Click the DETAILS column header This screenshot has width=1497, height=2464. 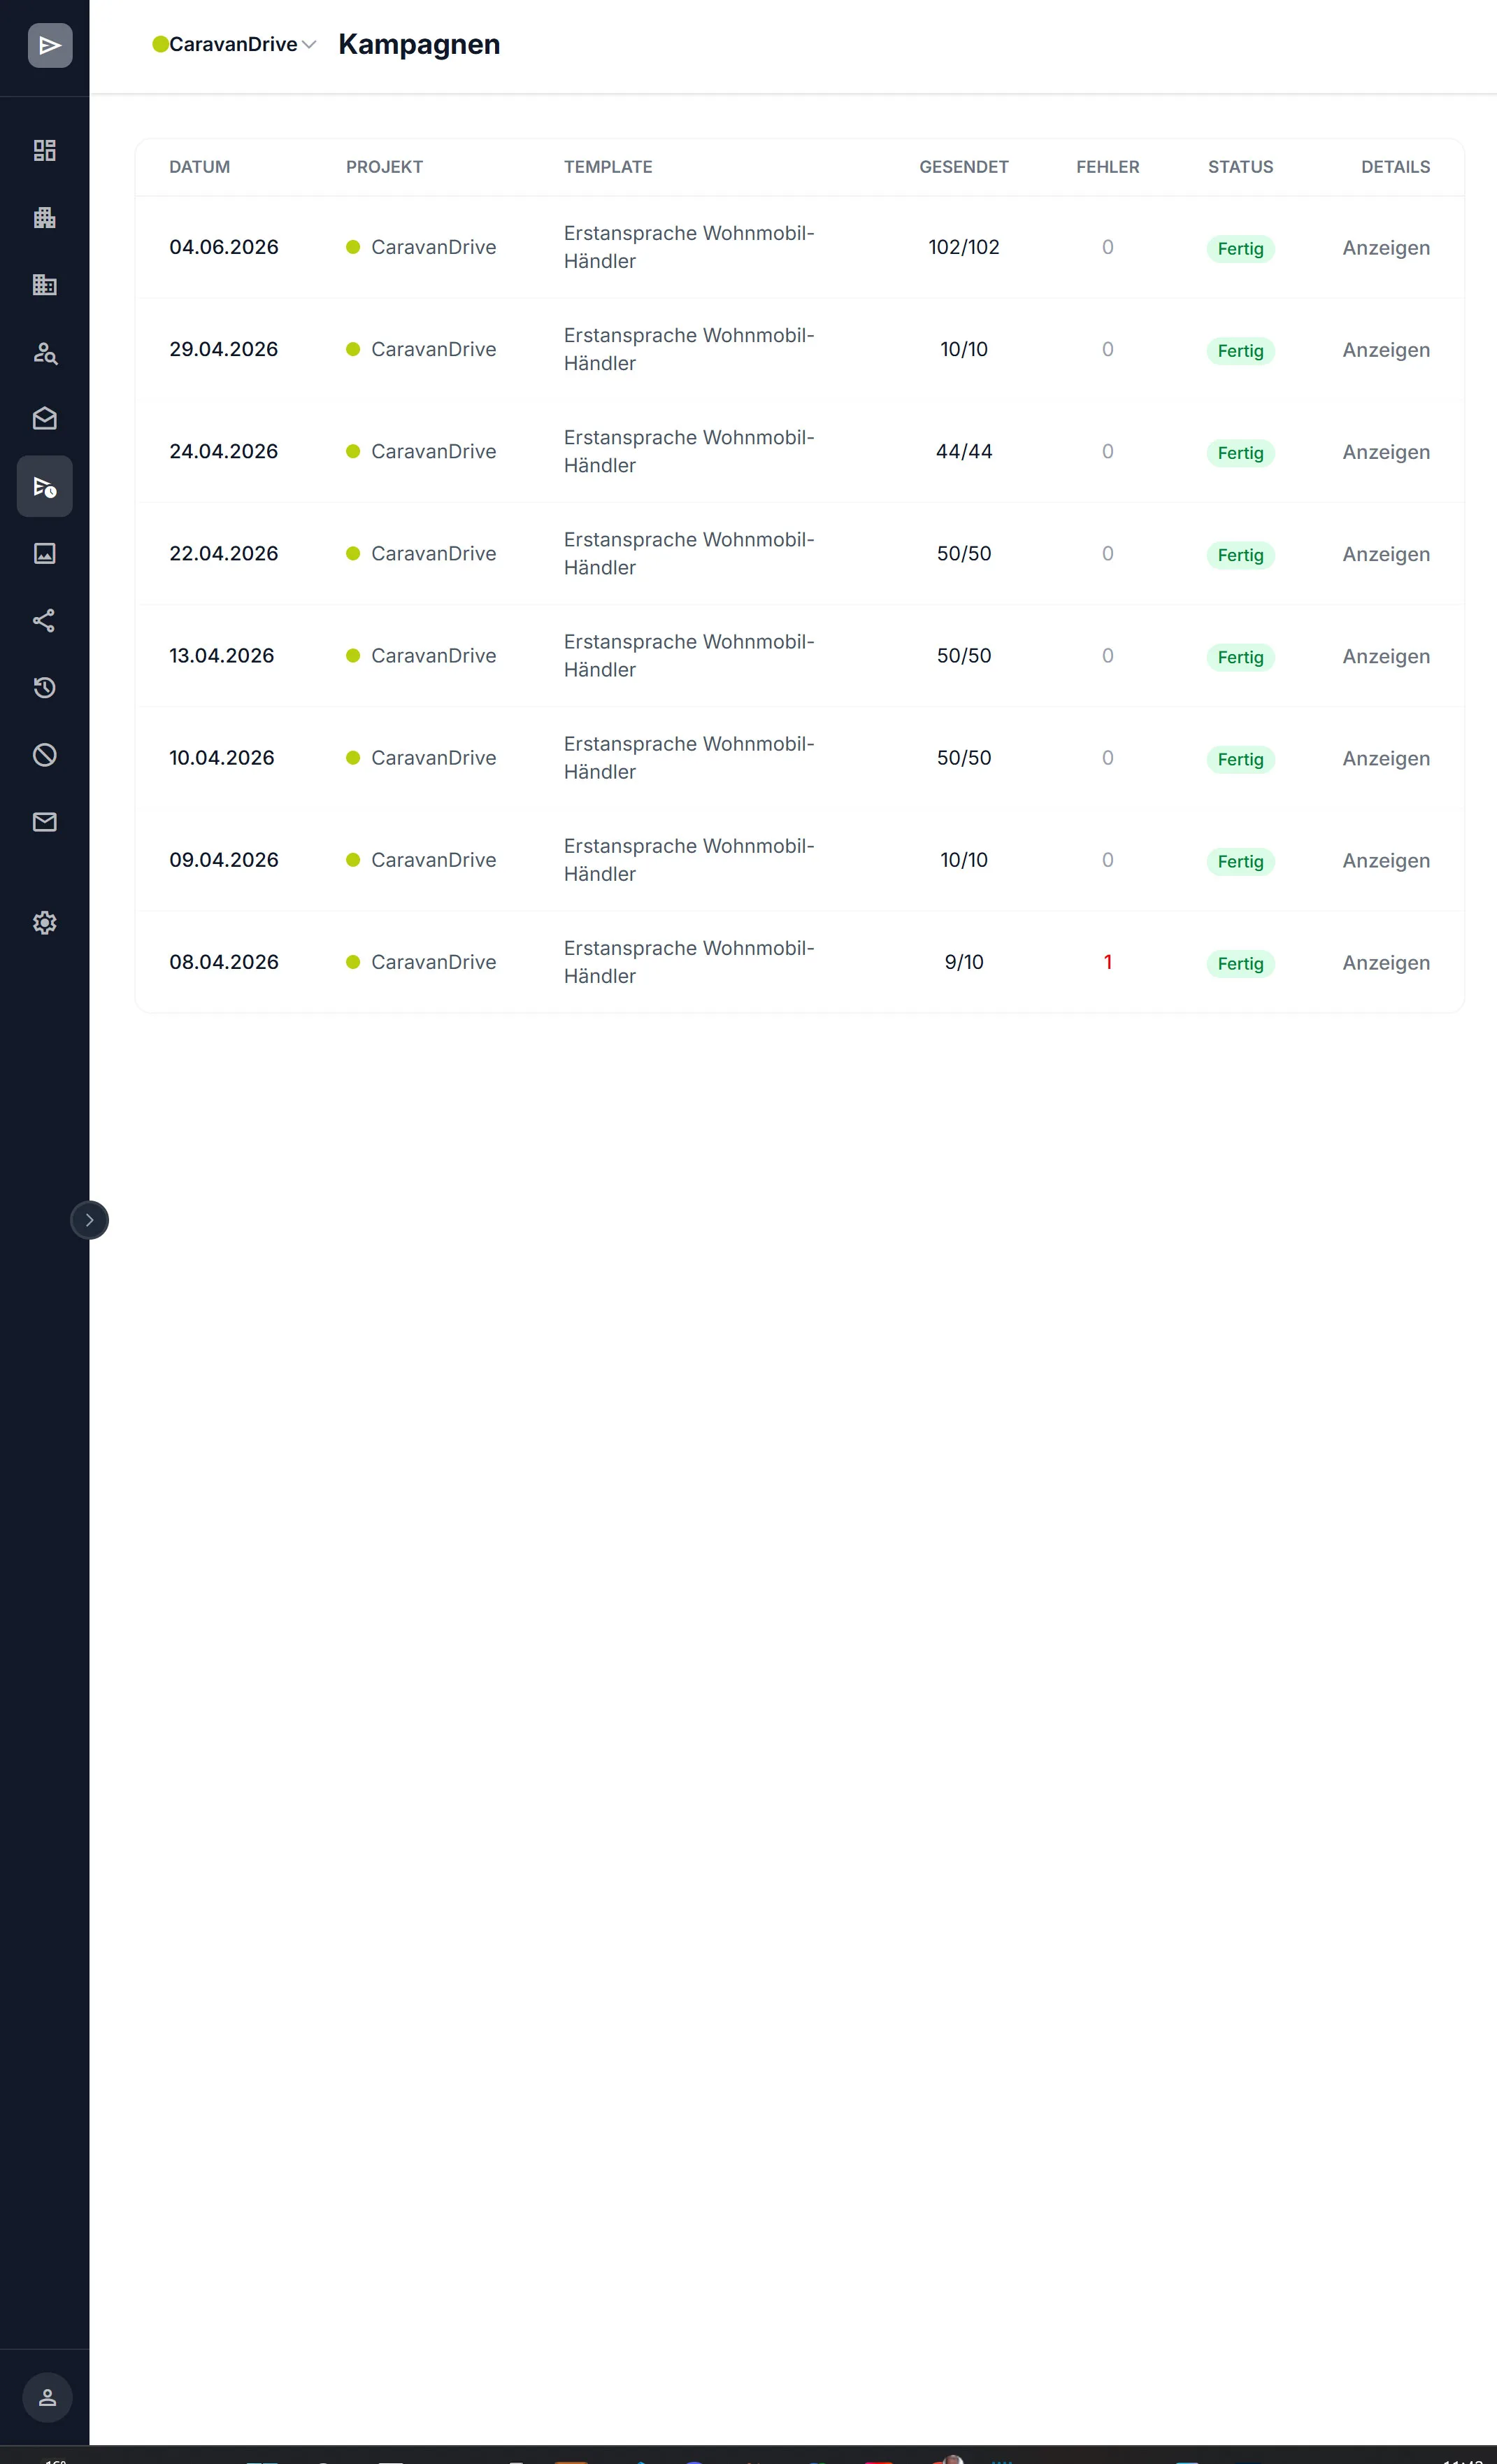coord(1395,167)
